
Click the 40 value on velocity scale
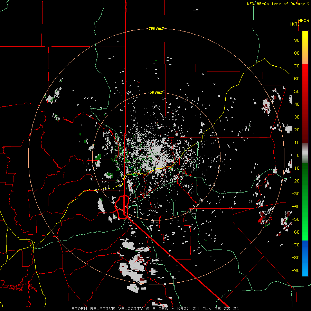pyautogui.click(x=297, y=104)
